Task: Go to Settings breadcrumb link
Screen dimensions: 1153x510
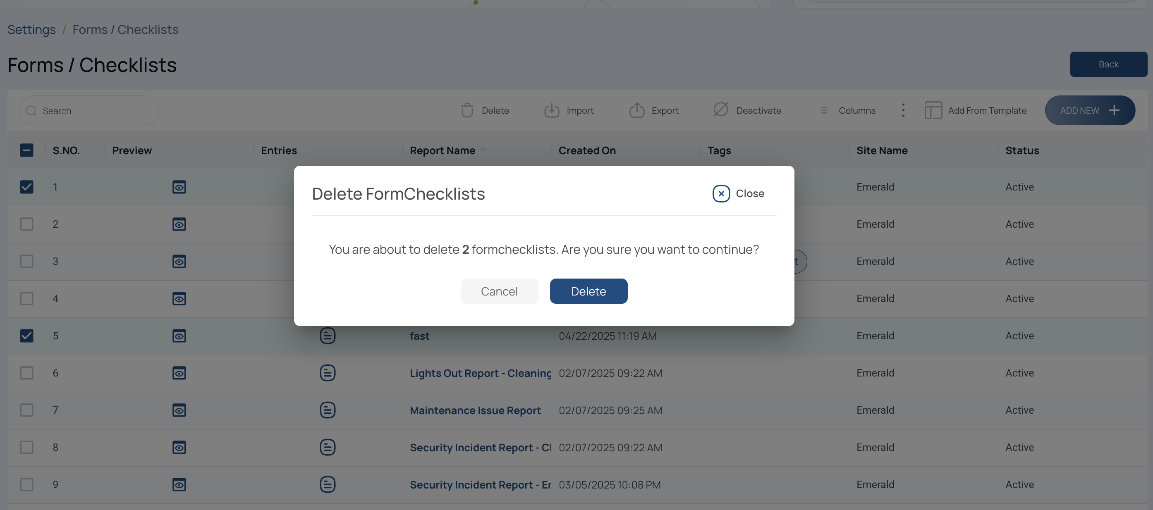Action: tap(31, 29)
